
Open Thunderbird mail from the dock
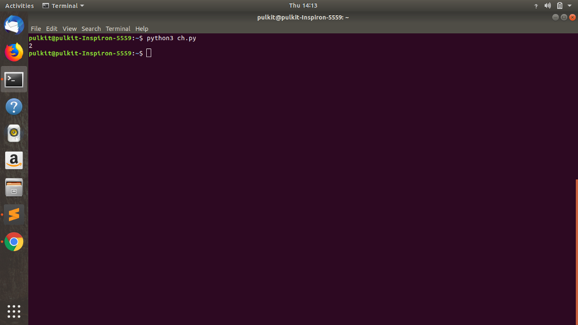[14, 25]
